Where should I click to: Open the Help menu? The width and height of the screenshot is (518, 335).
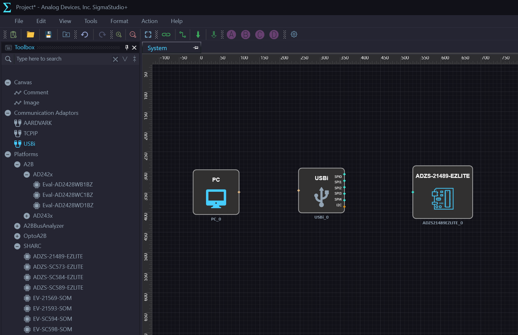coord(177,21)
